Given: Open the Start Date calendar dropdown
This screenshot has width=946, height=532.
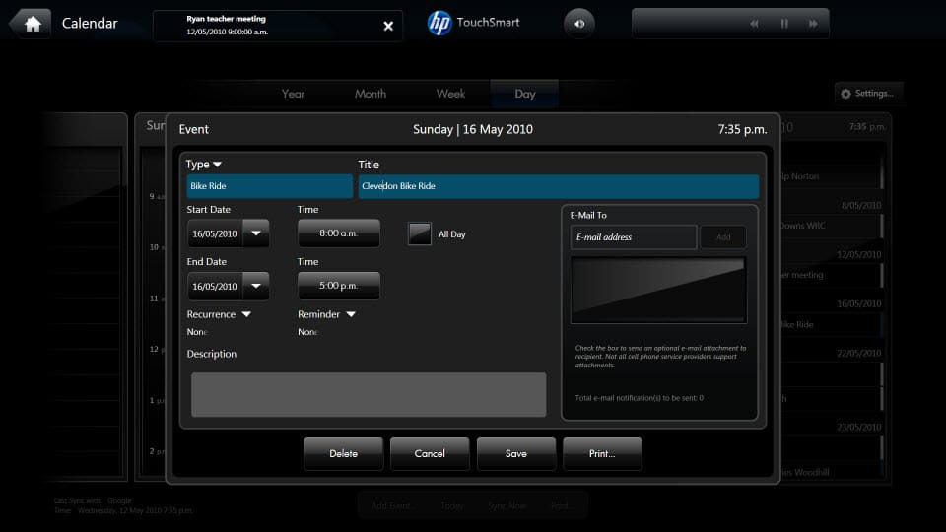Looking at the screenshot, I should tap(256, 233).
